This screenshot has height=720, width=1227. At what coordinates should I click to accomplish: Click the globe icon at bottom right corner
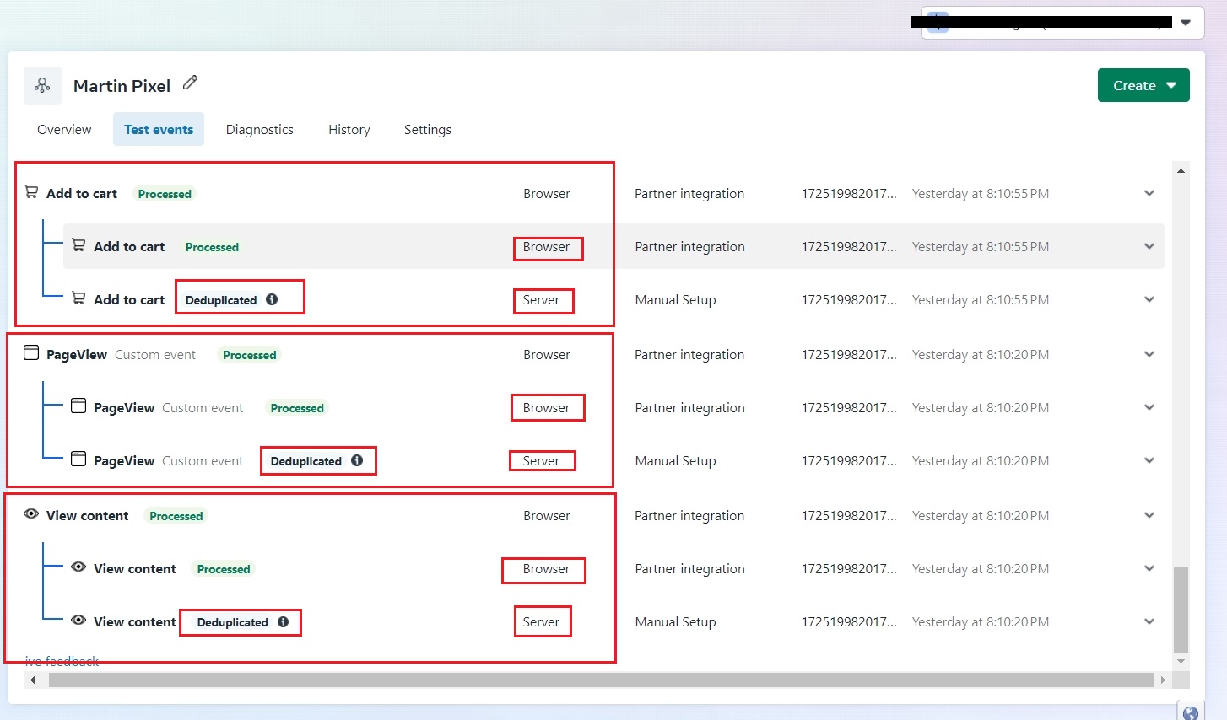tap(1191, 712)
